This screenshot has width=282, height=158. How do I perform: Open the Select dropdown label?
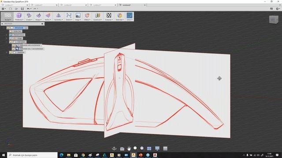tap(130, 20)
